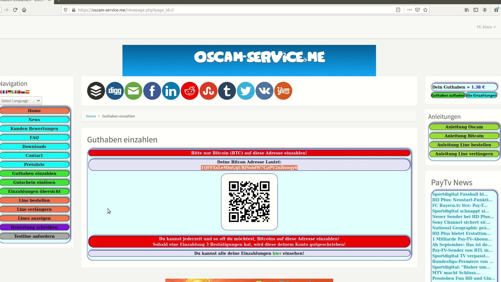The width and height of the screenshot is (501, 282).
Task: Click Home breadcrumb link
Action: [x=91, y=116]
